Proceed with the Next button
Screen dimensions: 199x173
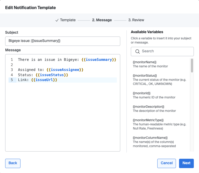click(x=186, y=163)
